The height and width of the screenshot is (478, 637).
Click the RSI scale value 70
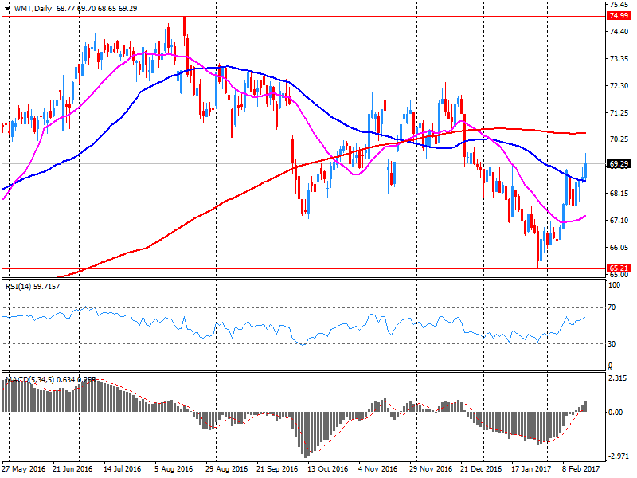612,308
